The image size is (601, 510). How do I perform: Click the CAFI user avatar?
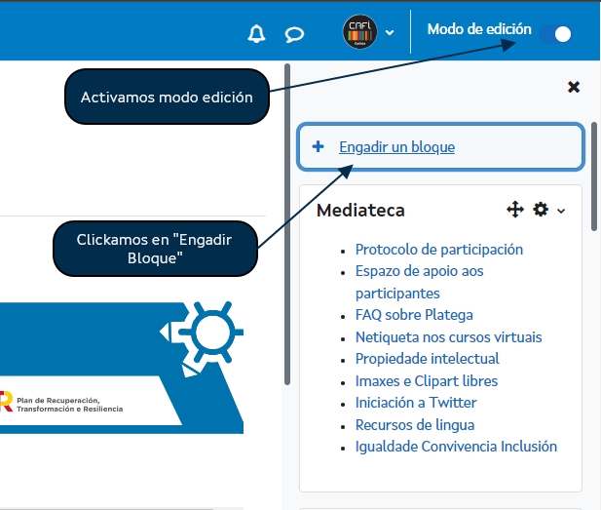click(x=359, y=31)
